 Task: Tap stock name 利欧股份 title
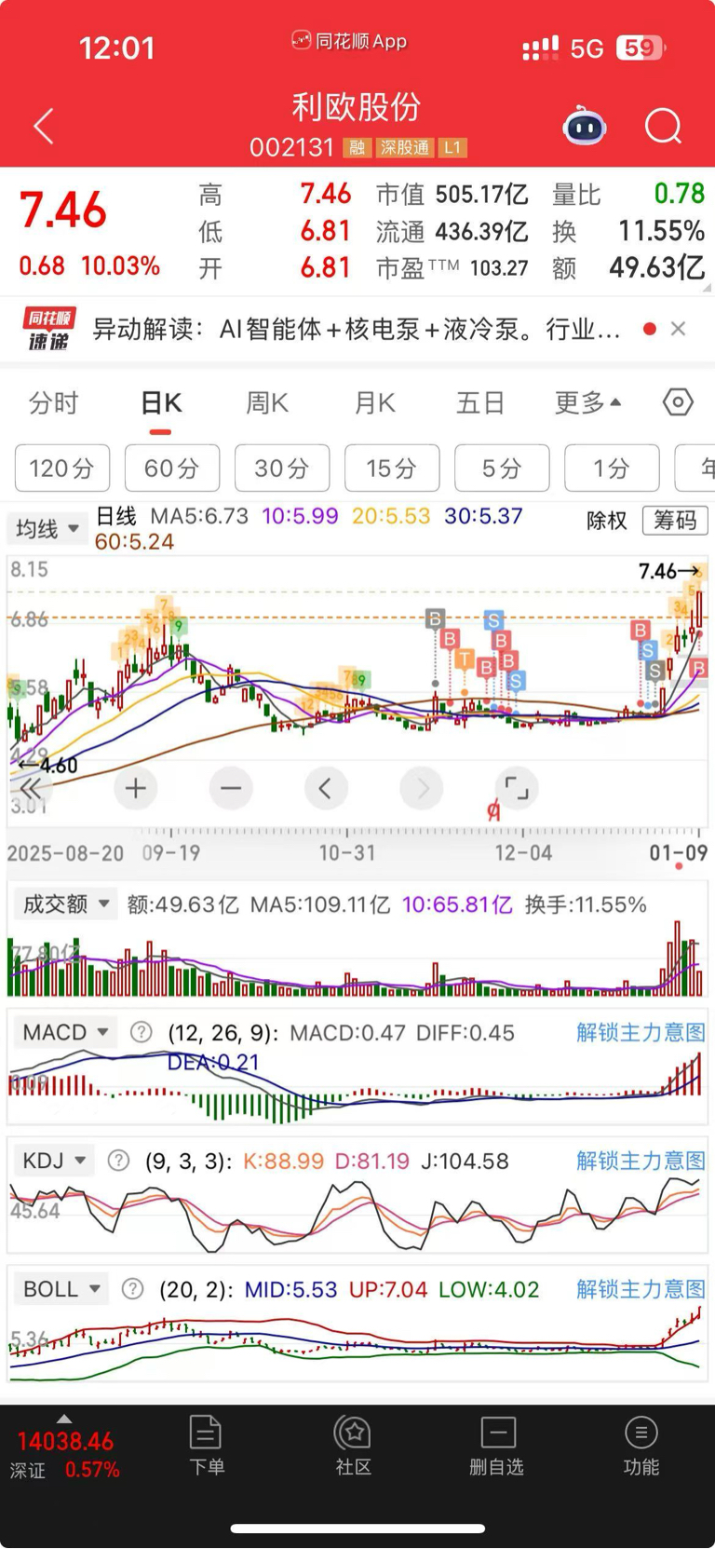tap(357, 107)
